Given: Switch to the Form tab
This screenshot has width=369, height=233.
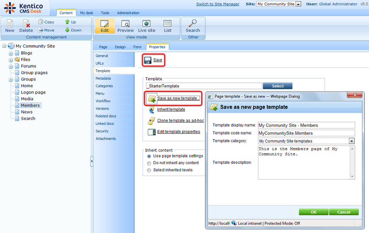Looking at the screenshot, I should coord(137,47).
